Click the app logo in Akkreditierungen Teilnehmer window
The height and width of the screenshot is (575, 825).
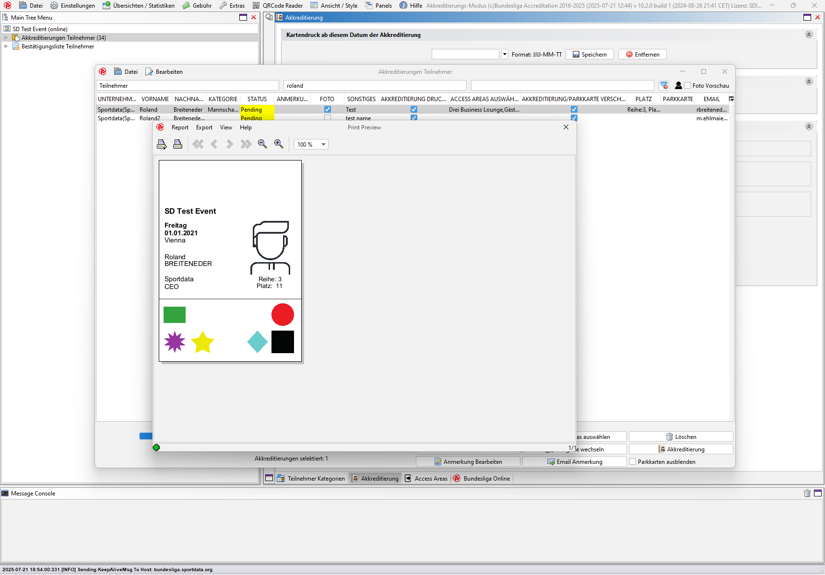103,71
